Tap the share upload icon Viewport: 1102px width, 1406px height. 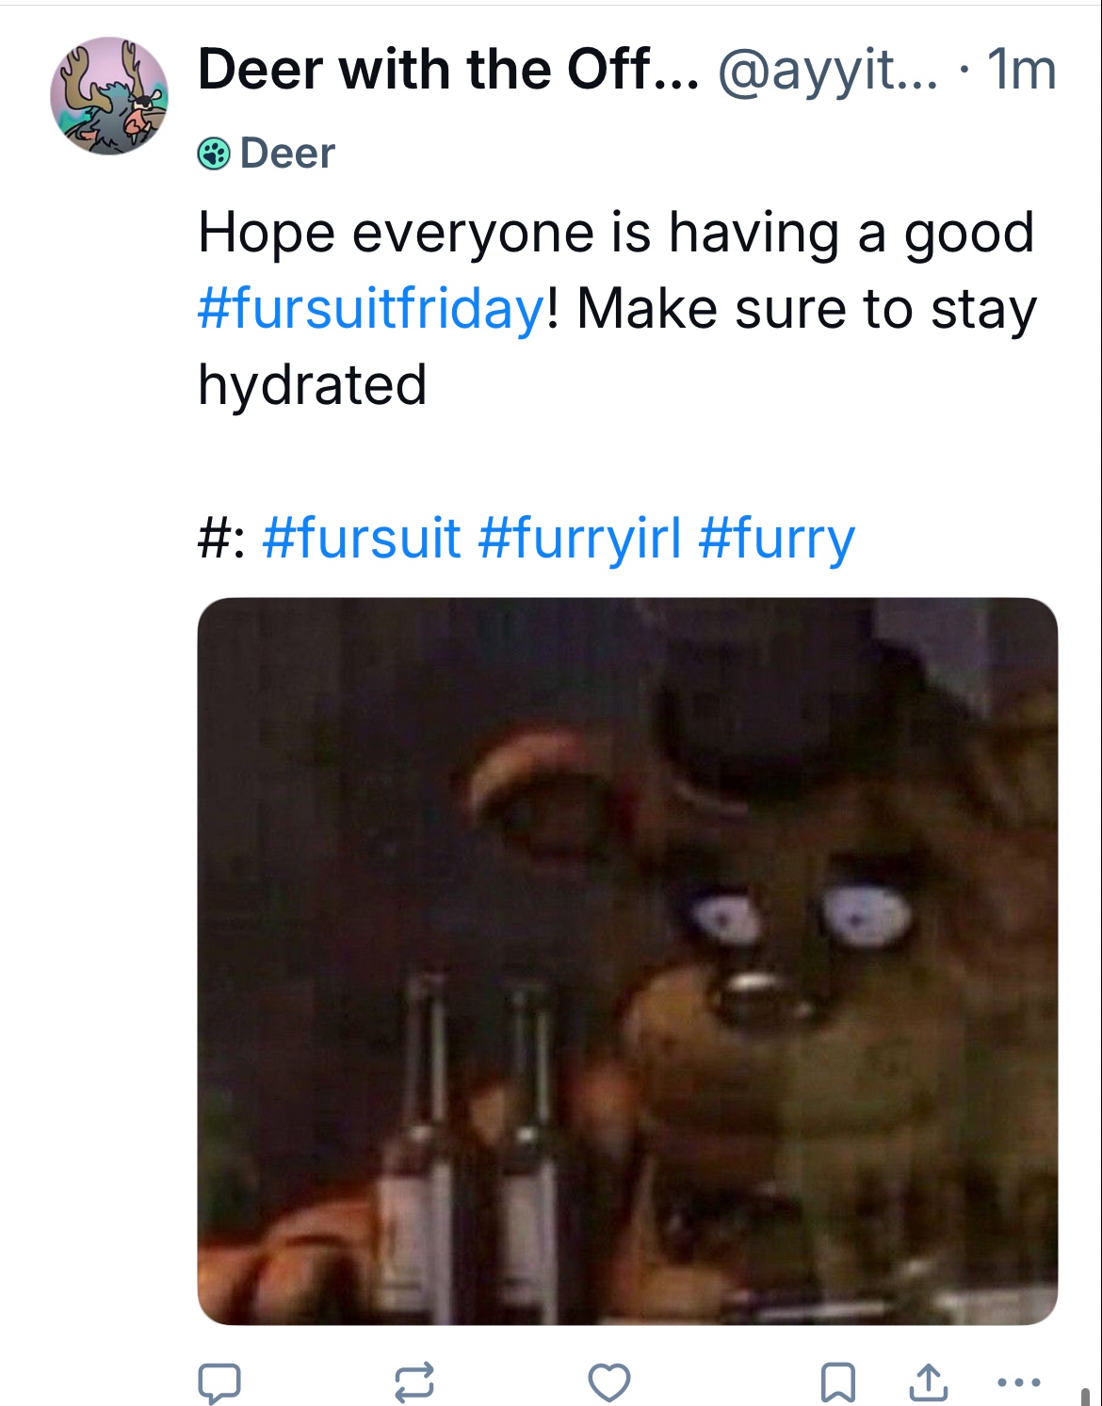pyautogui.click(x=927, y=1382)
